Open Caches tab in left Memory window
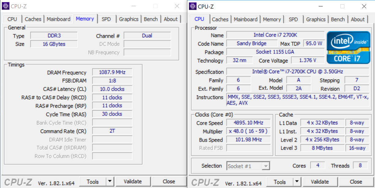The height and width of the screenshot is (188, 375). point(33,19)
